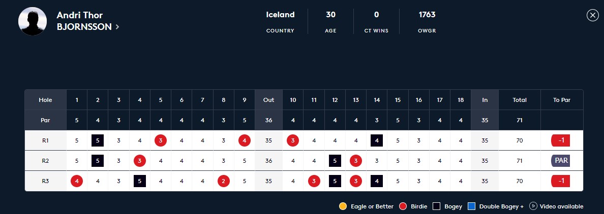This screenshot has width=604, height=214.
Task: Select the R3 row label
Action: (x=45, y=181)
